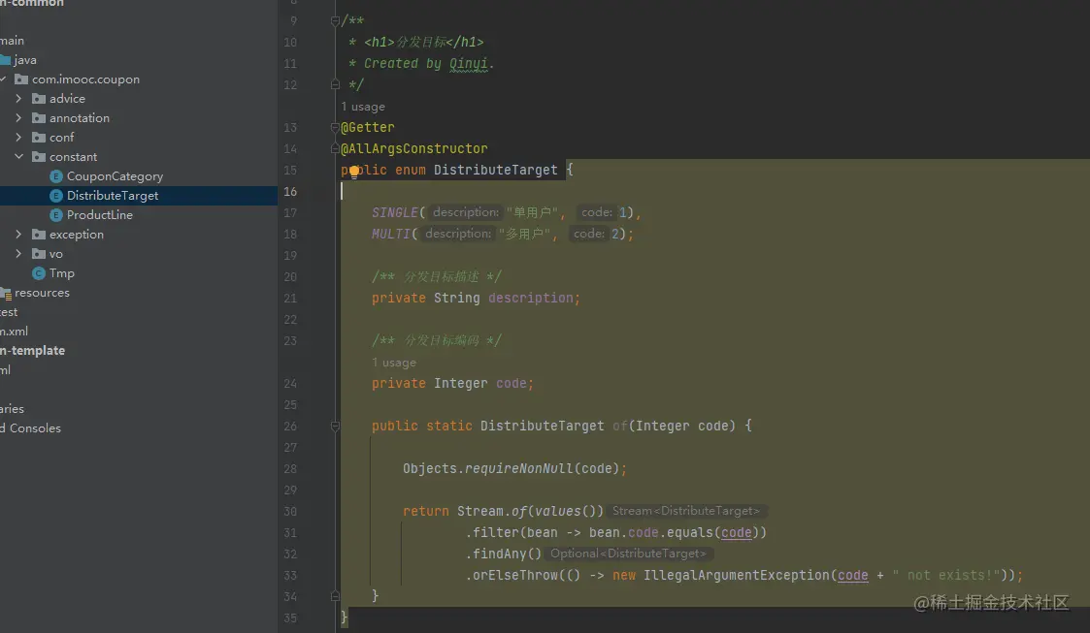Click the Tmp class file icon
The height and width of the screenshot is (633, 1090).
(39, 273)
